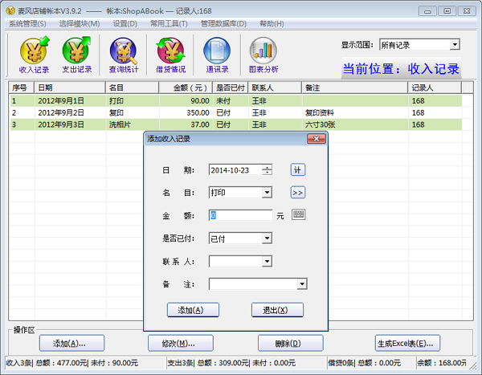Click 生成Excel表(E)... button
Screen dimensions: 482x375
(x=407, y=343)
